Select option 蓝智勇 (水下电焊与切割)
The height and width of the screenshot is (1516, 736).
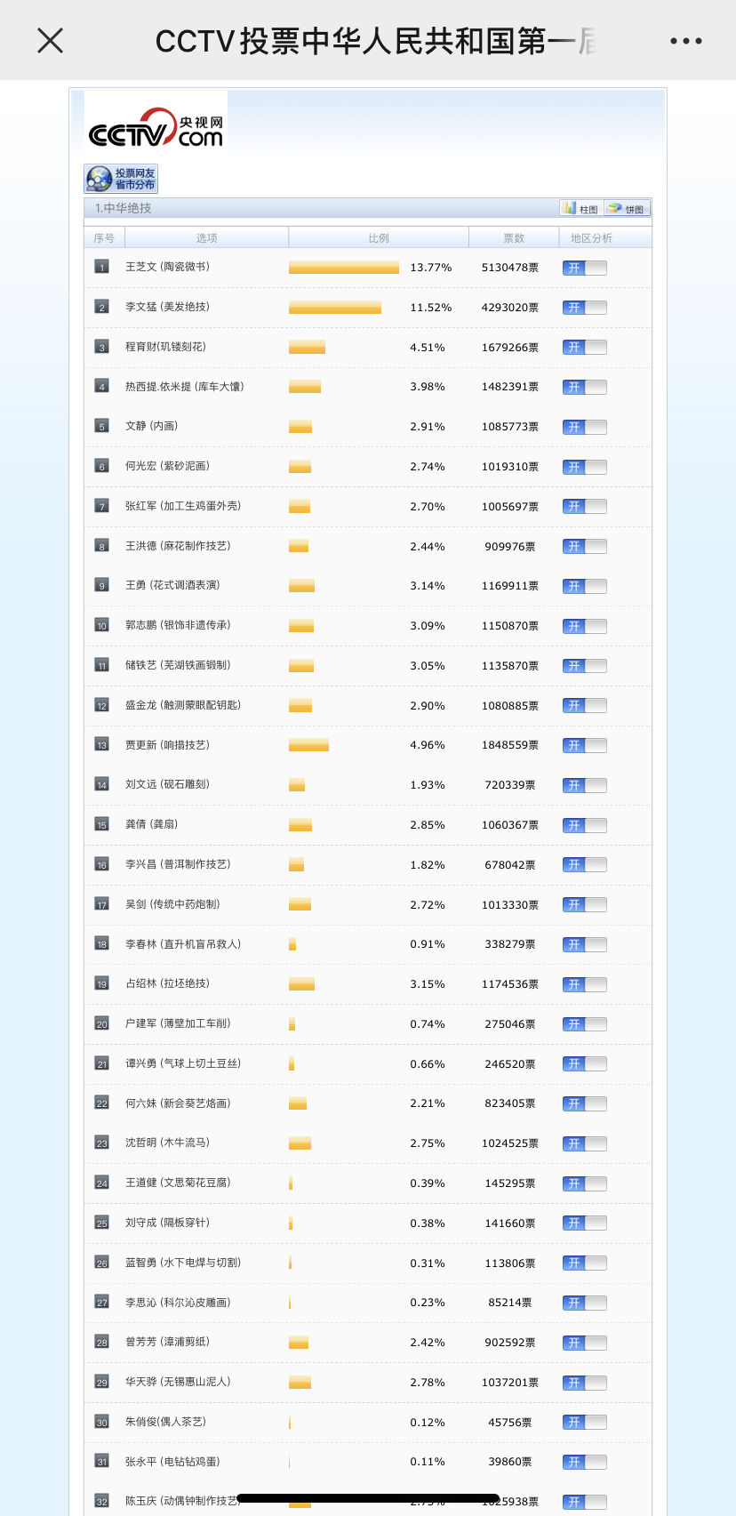pos(183,1263)
